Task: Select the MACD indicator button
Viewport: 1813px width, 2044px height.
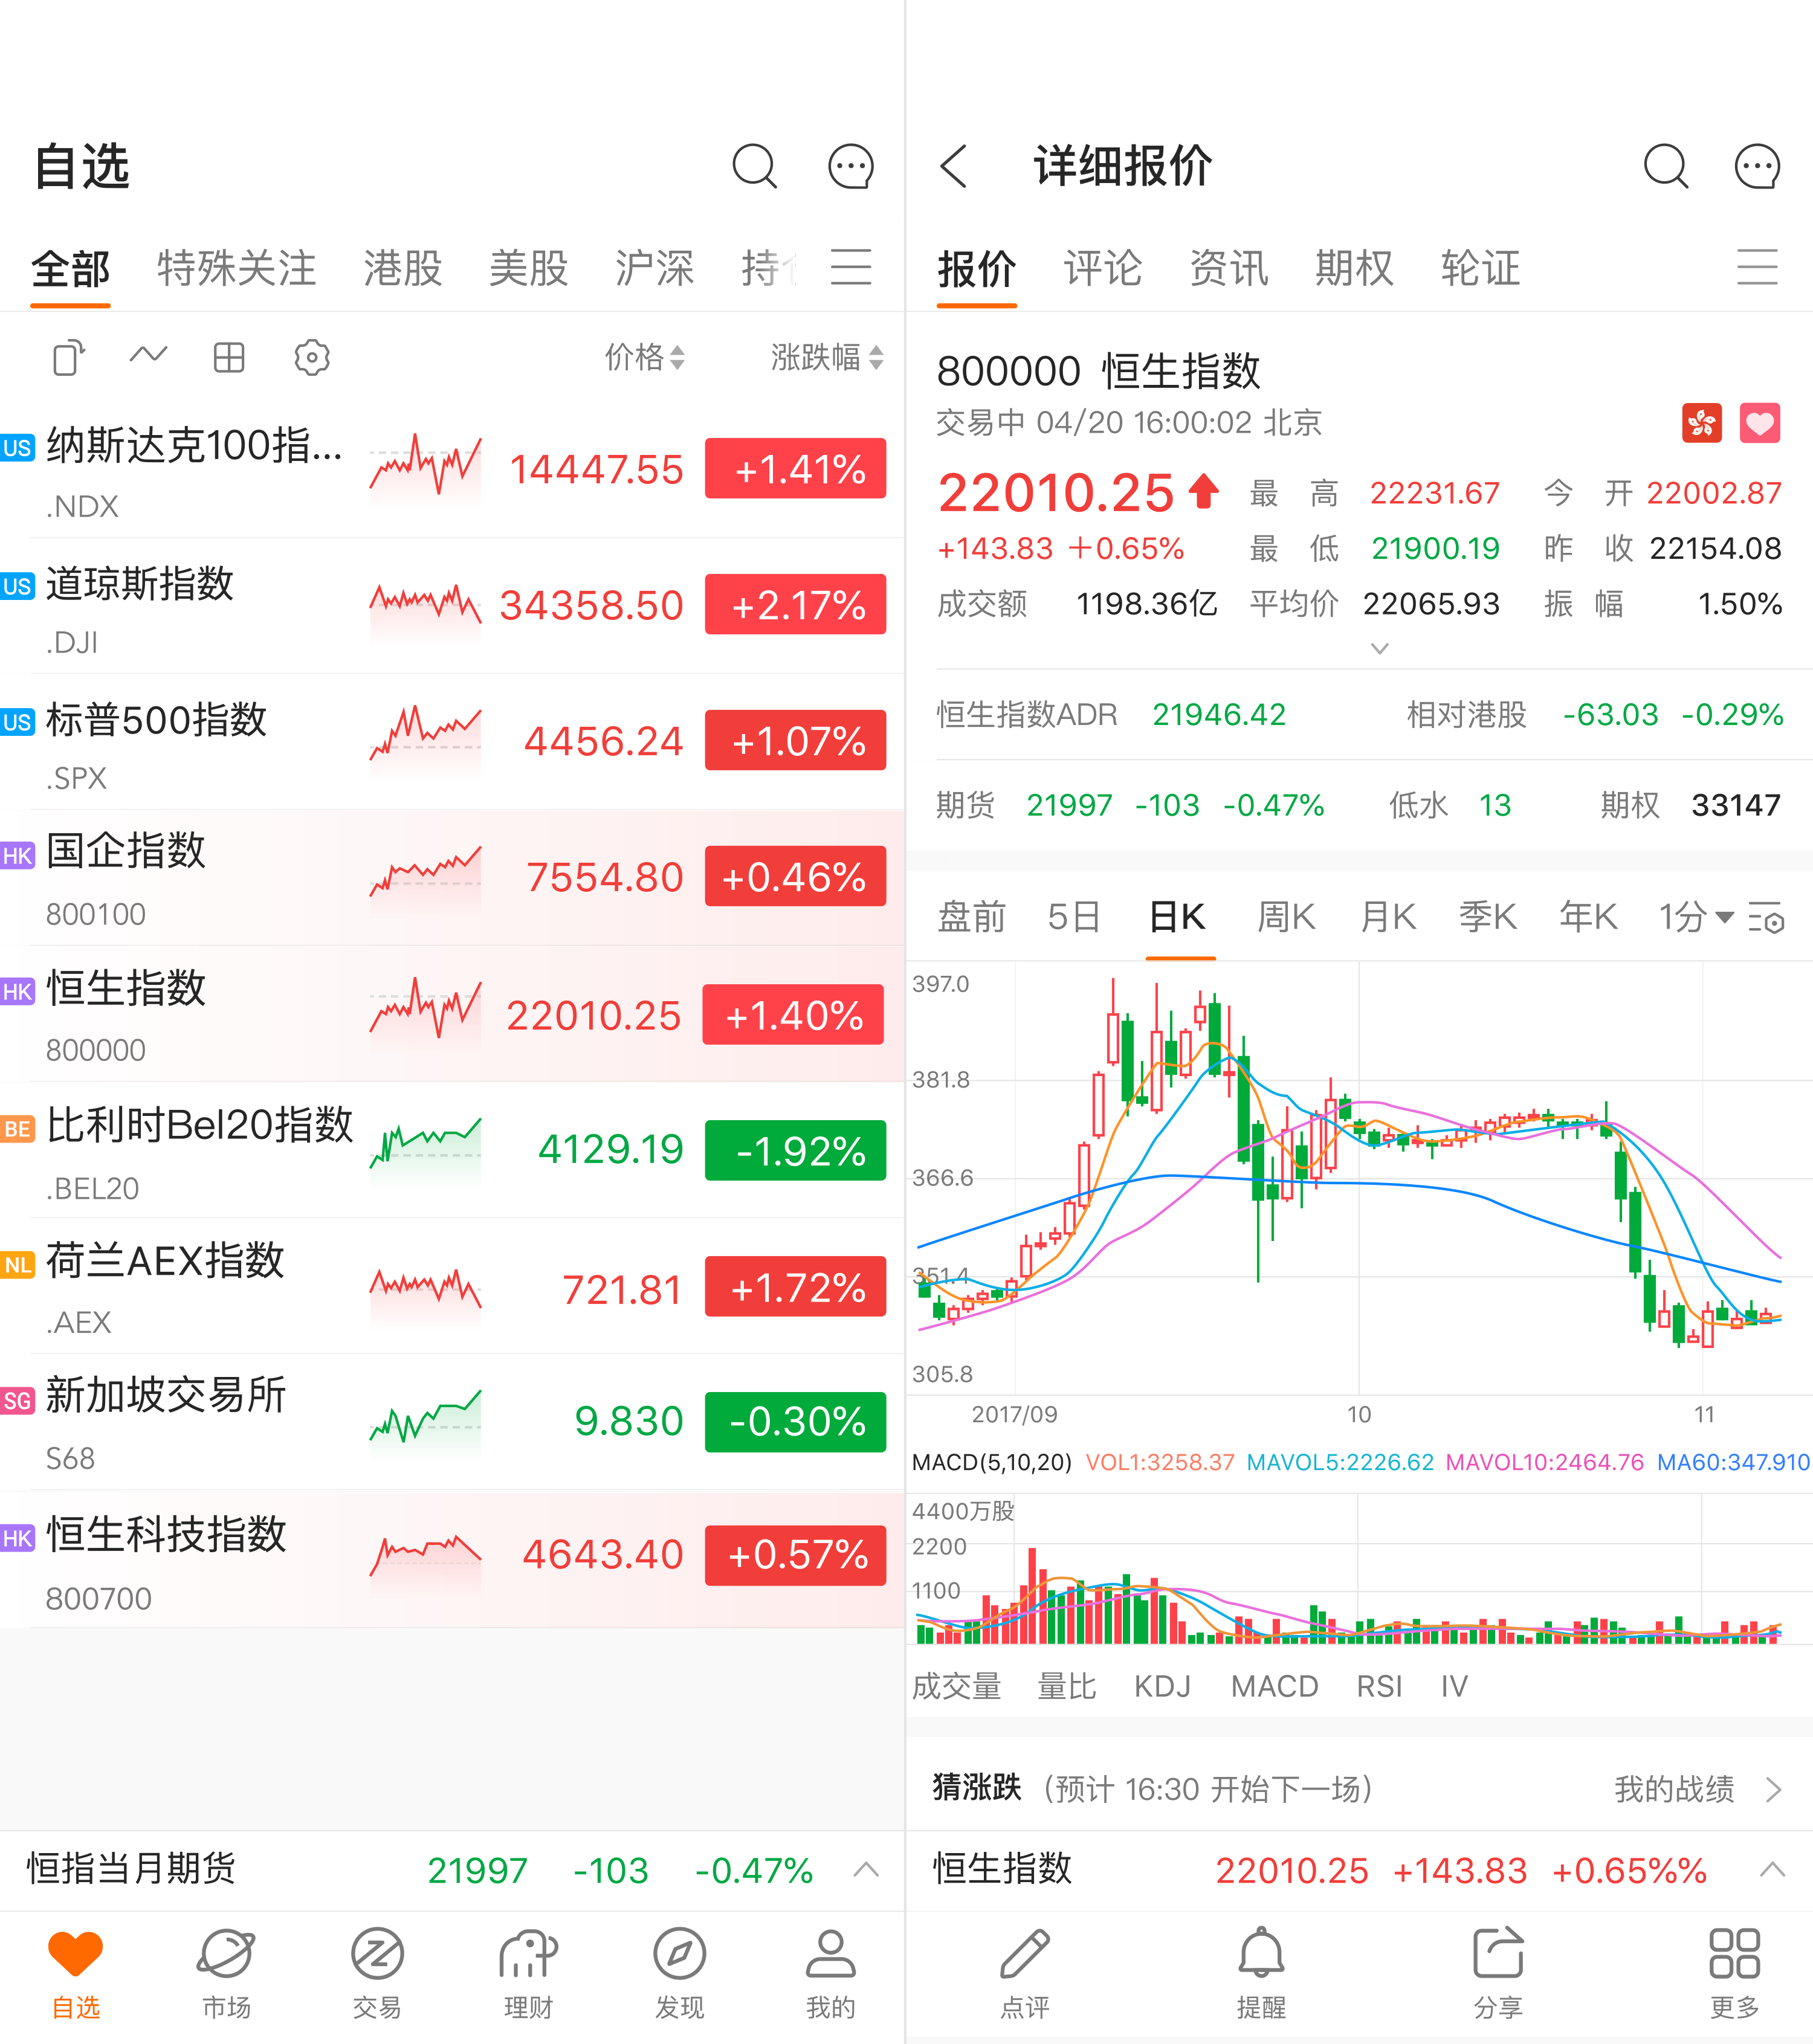Action: coord(1274,1686)
